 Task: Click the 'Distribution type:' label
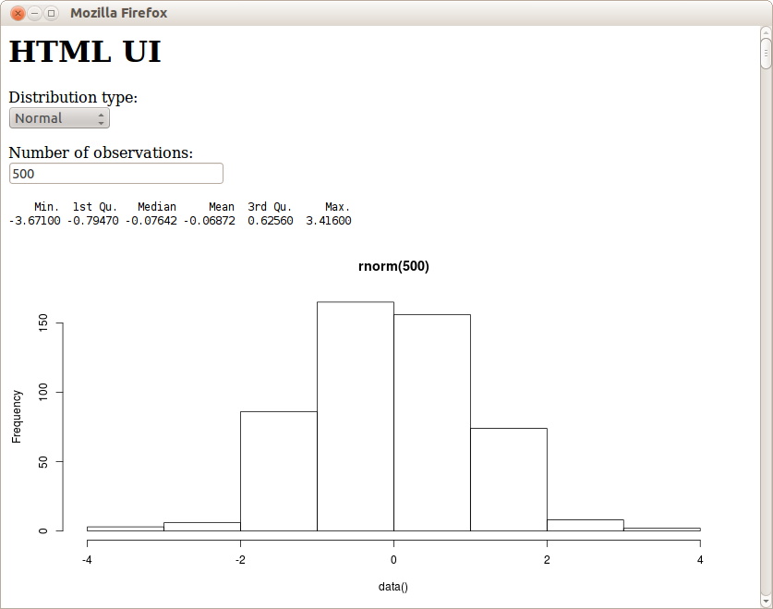tap(73, 97)
